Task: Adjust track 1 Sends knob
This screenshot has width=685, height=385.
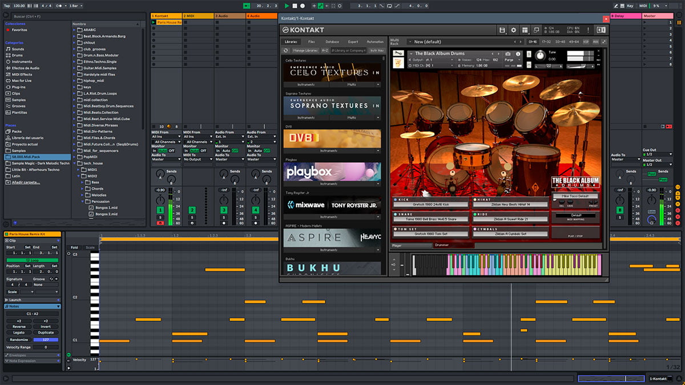Action: point(160,174)
